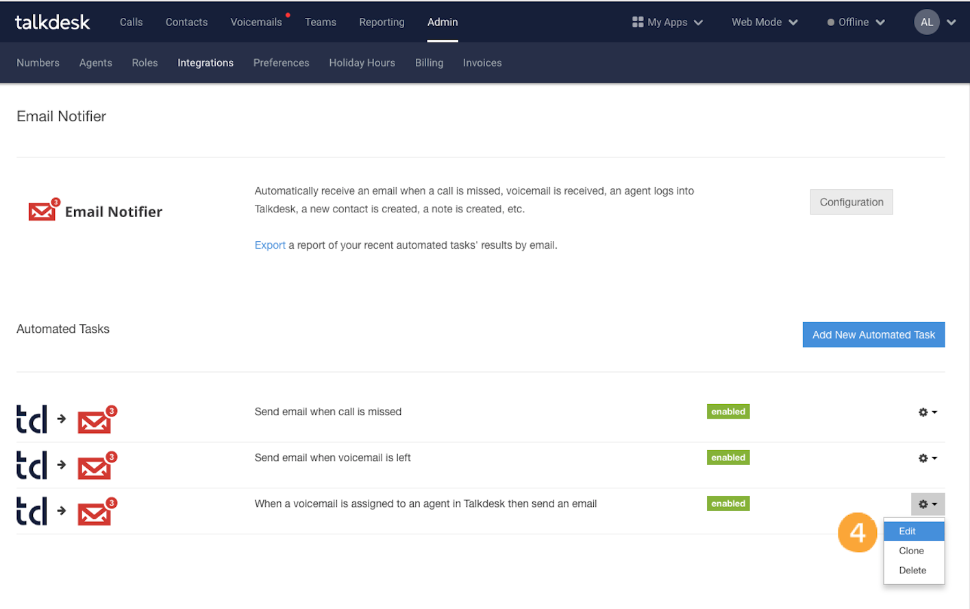
Task: Open the Reporting tab
Action: click(x=382, y=22)
